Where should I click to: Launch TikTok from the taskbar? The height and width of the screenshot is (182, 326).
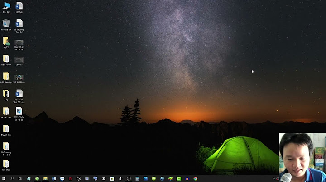(120, 179)
